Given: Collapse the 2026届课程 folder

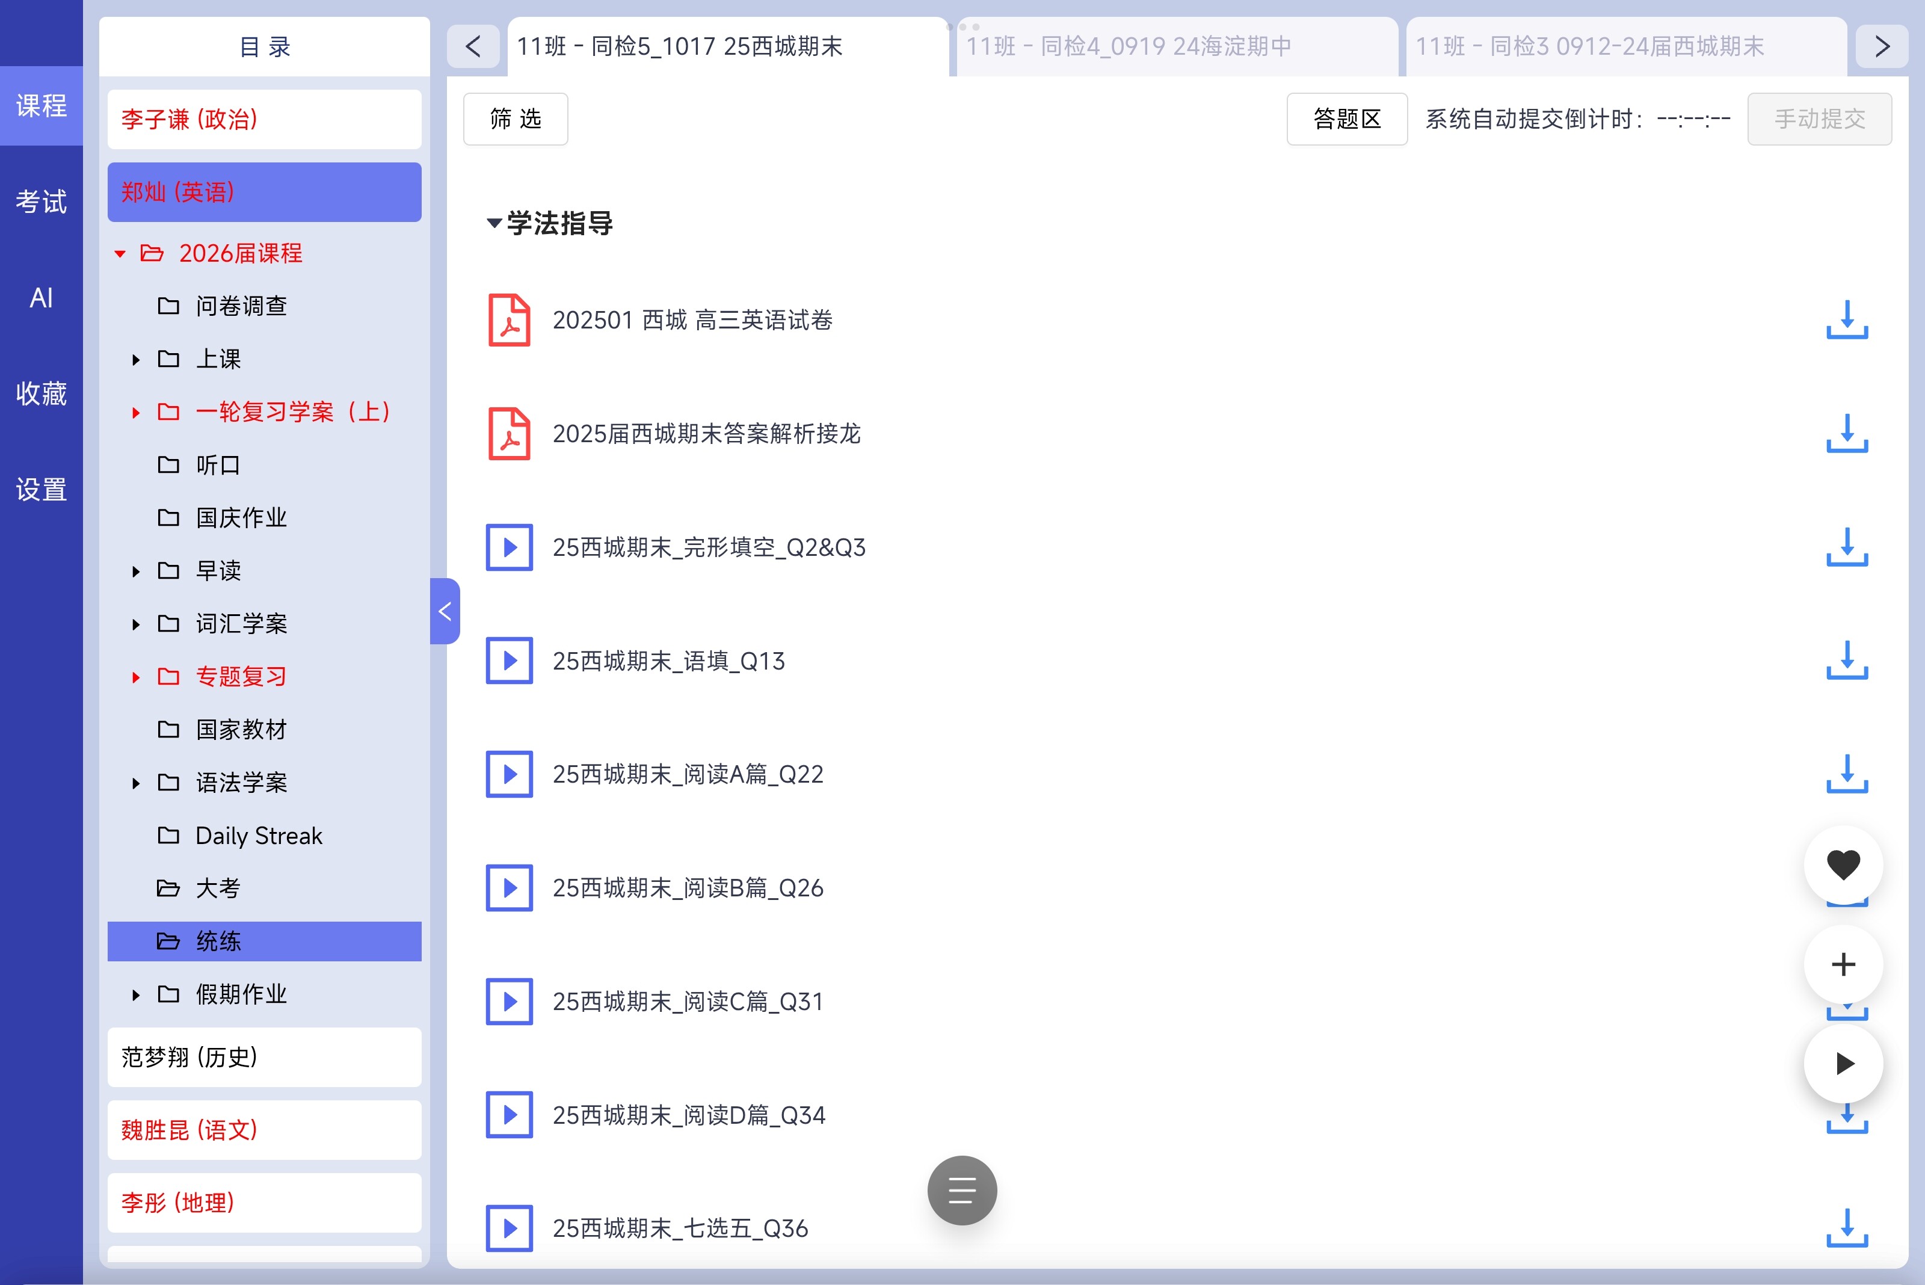Looking at the screenshot, I should (x=120, y=254).
